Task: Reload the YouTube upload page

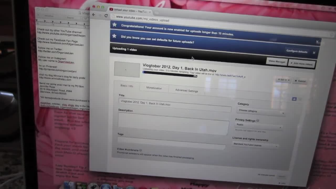Action: pyautogui.click(x=106, y=16)
